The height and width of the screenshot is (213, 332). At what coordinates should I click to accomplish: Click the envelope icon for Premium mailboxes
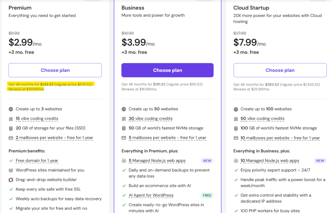[x=11, y=137]
